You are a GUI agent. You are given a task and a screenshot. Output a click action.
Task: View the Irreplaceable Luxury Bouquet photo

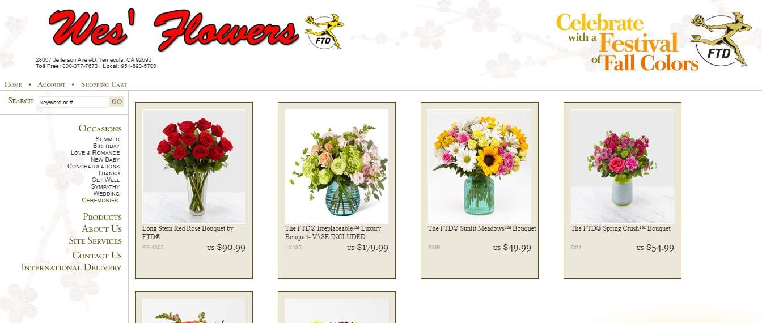337,167
